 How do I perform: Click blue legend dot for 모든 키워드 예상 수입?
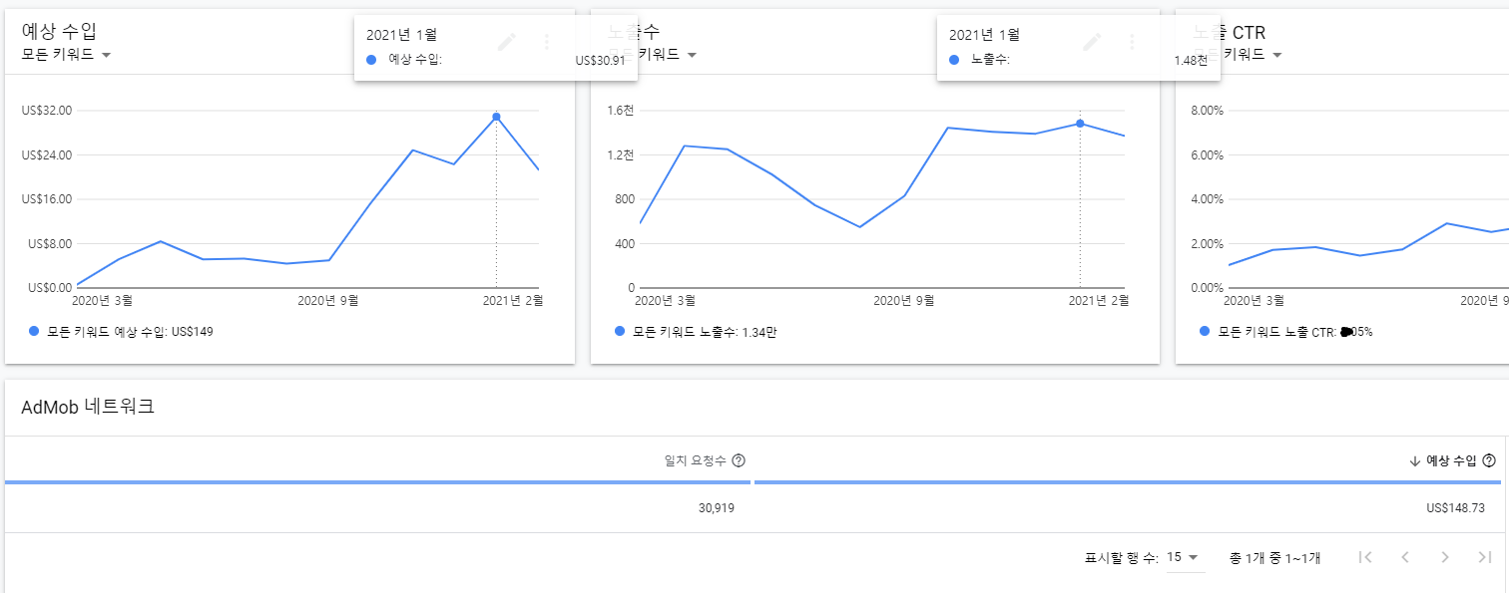pyautogui.click(x=34, y=331)
